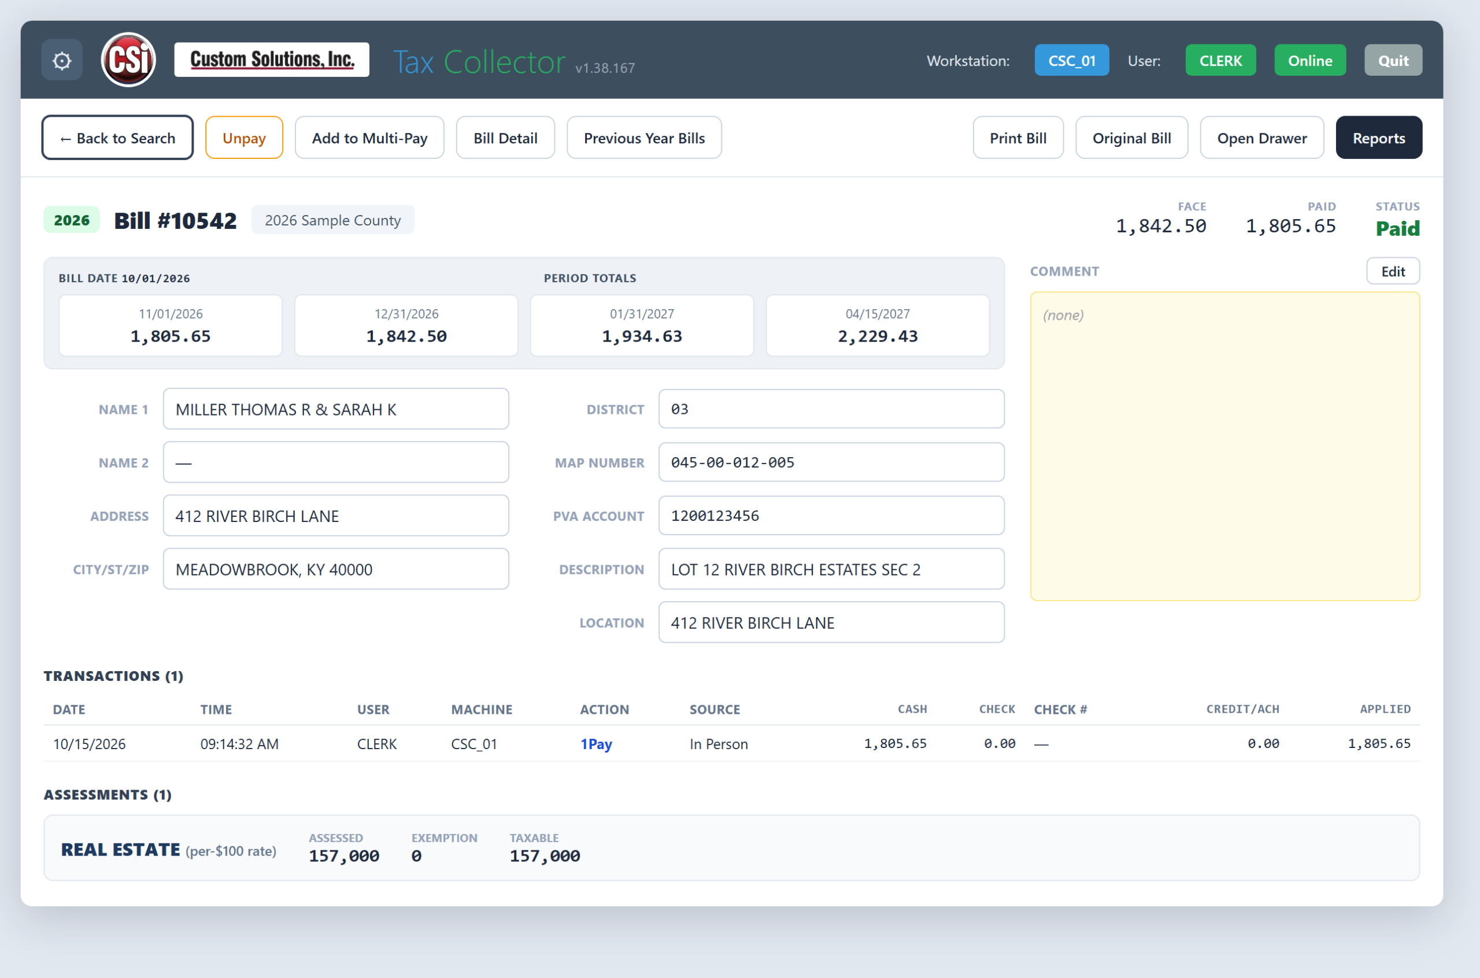The width and height of the screenshot is (1480, 978).
Task: Click the Address field
Action: (336, 516)
